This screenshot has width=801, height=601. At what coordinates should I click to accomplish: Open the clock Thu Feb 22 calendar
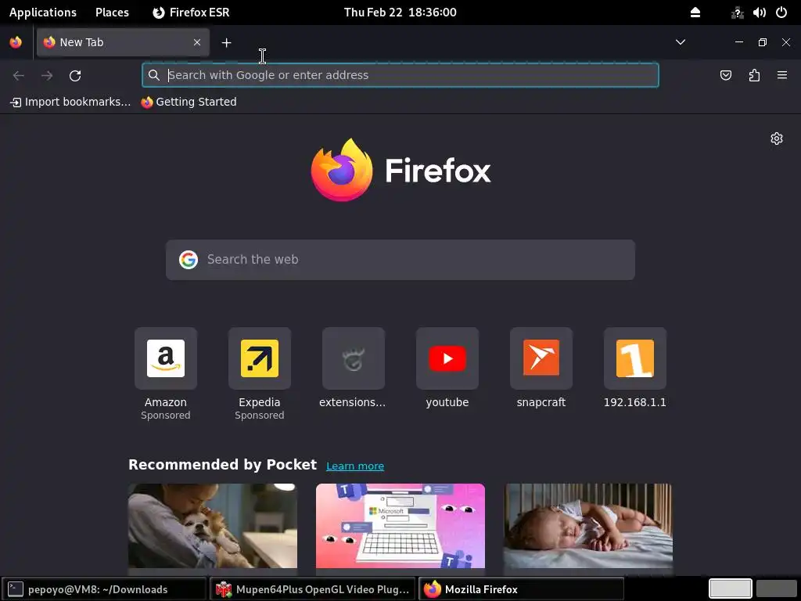coord(400,13)
